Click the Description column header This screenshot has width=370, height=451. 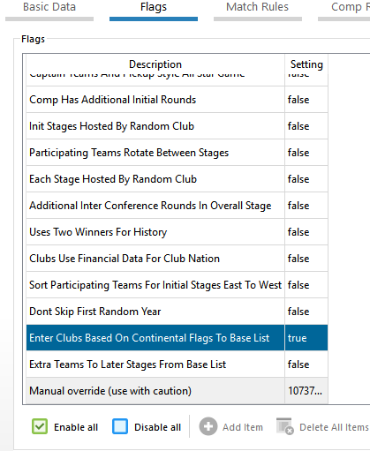[155, 64]
